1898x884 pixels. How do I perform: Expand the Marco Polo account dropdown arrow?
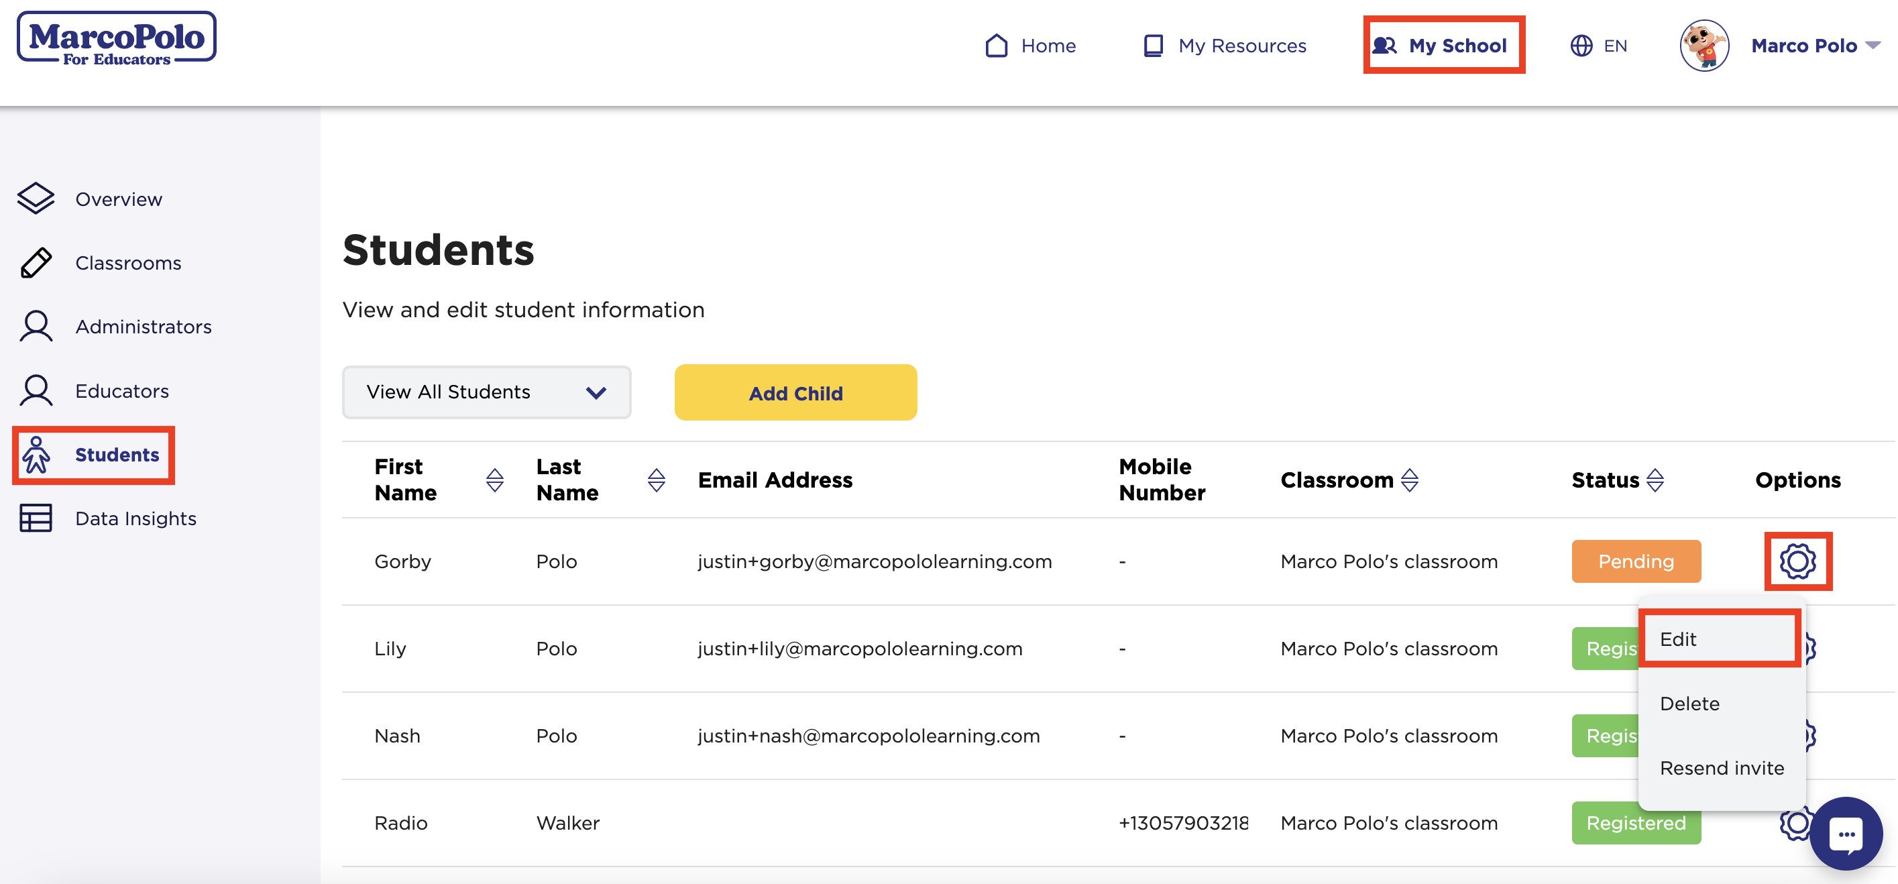pyautogui.click(x=1873, y=46)
